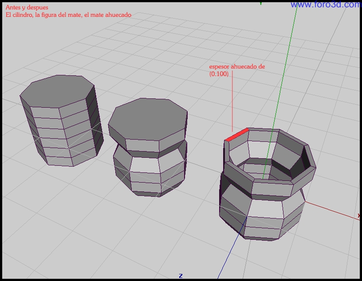Select the top cap face of the cylinder

pos(57,90)
